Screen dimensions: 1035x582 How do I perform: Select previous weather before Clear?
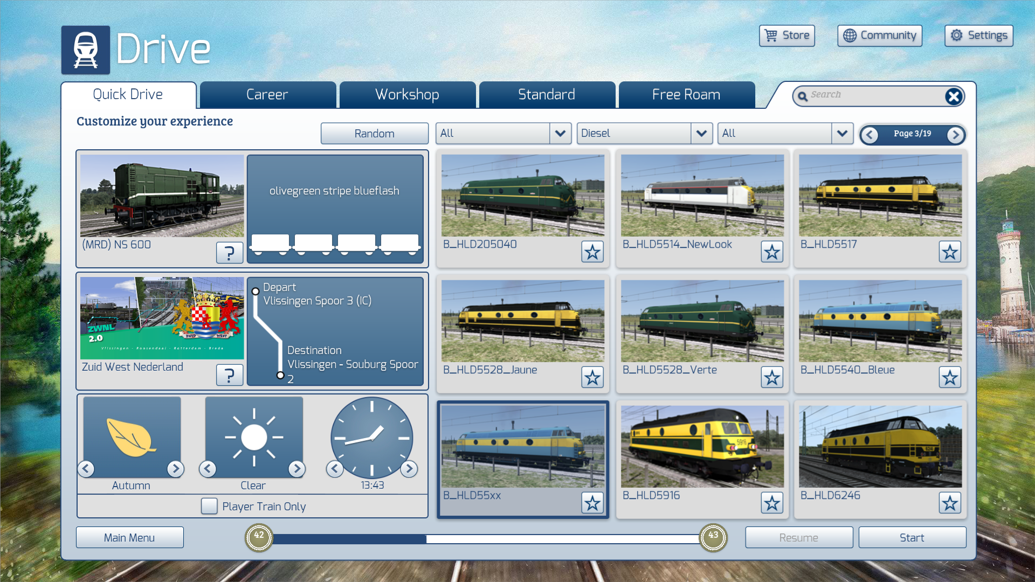(x=208, y=469)
